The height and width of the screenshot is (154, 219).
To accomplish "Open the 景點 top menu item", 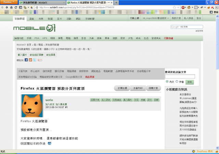I will coord(32,19).
